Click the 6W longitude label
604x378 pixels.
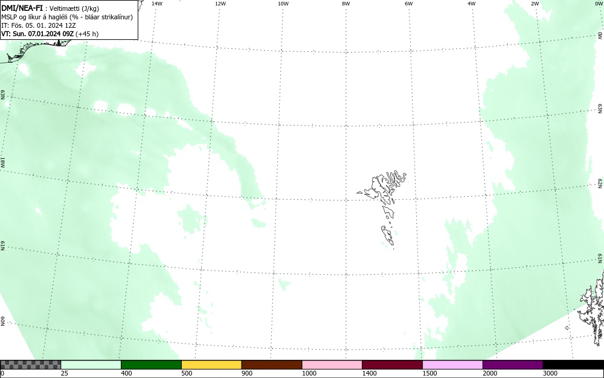[x=409, y=4]
